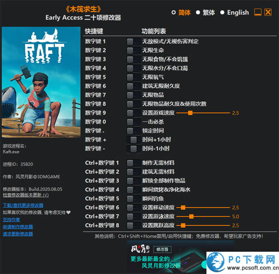Click the Ctrl+数字键 8 hotkey label

pos(102,226)
